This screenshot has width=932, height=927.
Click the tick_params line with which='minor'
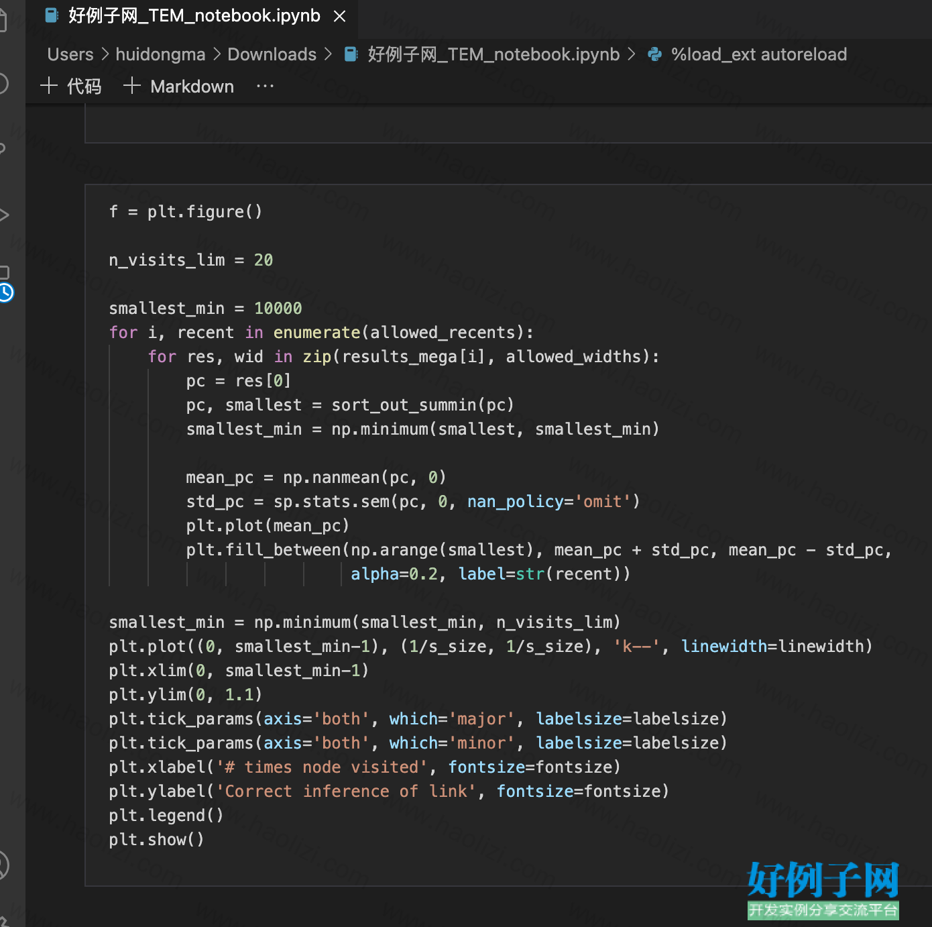[x=418, y=743]
